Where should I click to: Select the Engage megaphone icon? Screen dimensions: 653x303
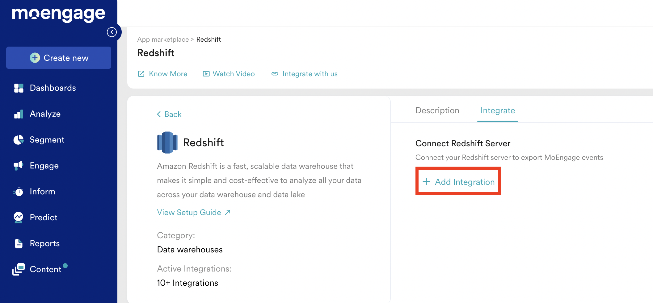tap(19, 165)
